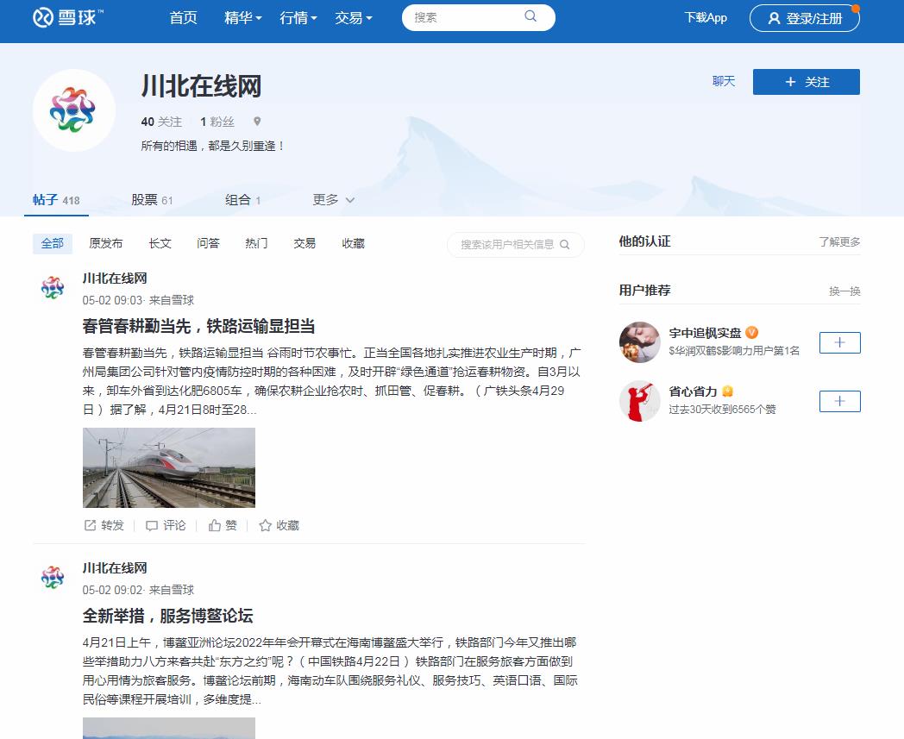Image resolution: width=904 pixels, height=739 pixels.
Task: Select the 交易 post filter
Action: point(304,243)
